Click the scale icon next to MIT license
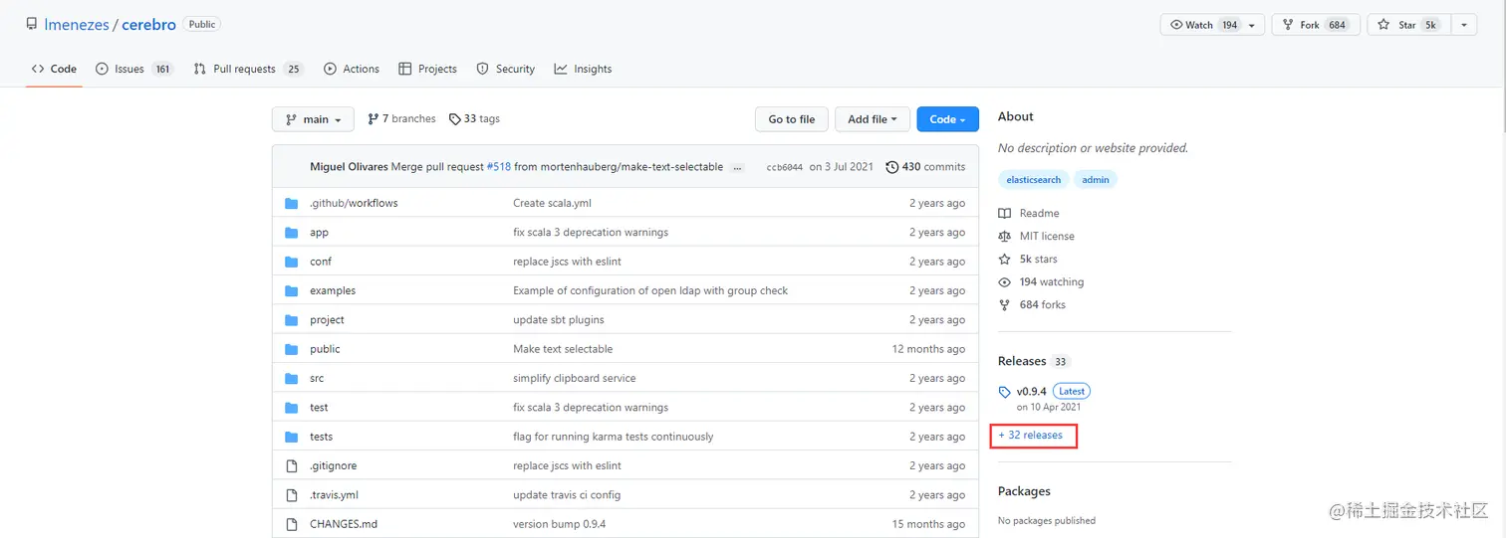This screenshot has width=1506, height=538. pos(1004,236)
